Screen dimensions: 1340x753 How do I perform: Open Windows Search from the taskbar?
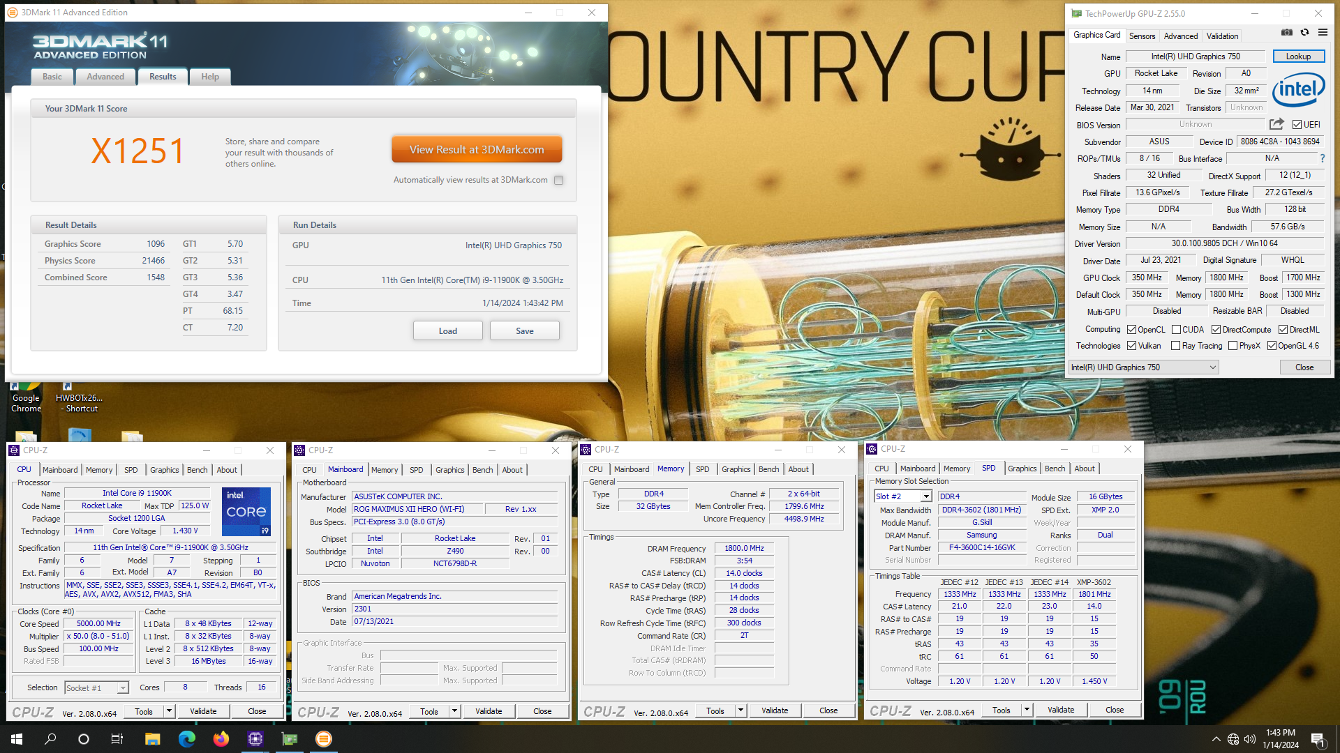point(50,739)
